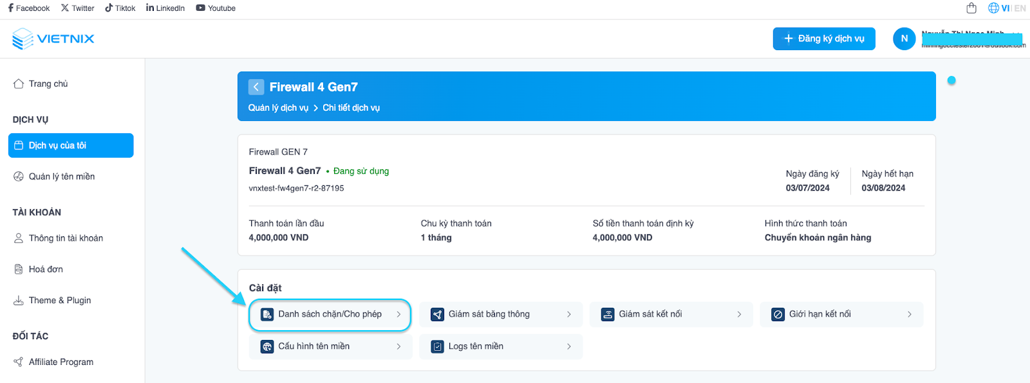Image resolution: width=1030 pixels, height=383 pixels.
Task: Click the Vietnix logo
Action: tap(53, 39)
